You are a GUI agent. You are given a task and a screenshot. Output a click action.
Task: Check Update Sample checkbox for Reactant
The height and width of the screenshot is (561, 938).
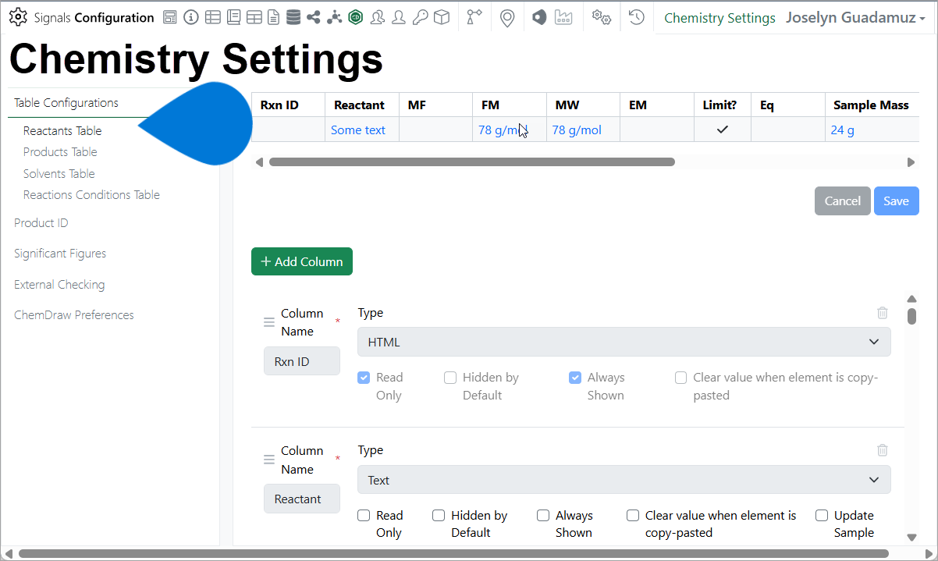822,516
